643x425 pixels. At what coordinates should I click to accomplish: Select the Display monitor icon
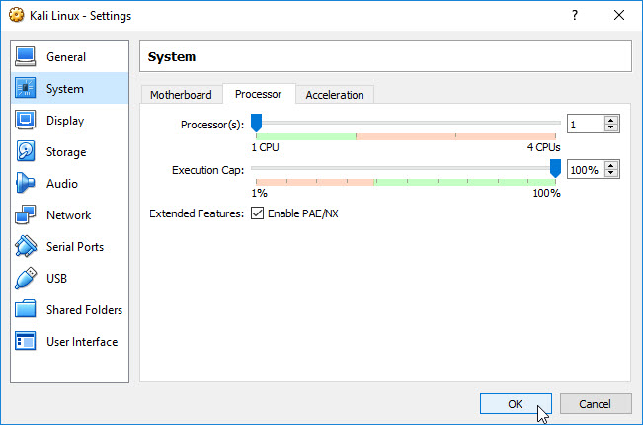26,120
